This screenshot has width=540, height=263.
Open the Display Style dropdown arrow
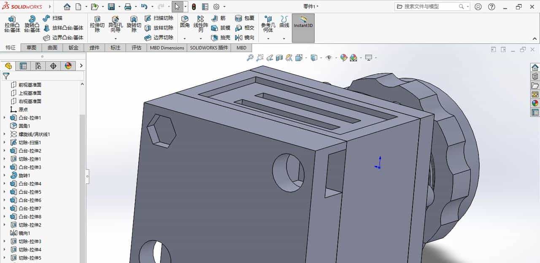[x=320, y=57]
